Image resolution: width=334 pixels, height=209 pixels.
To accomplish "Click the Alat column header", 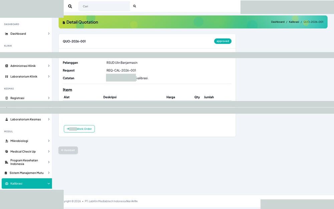I will point(67,97).
